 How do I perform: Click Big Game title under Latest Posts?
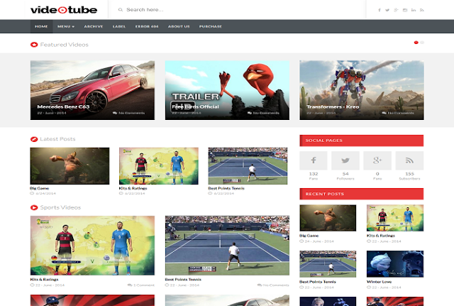pyautogui.click(x=40, y=188)
